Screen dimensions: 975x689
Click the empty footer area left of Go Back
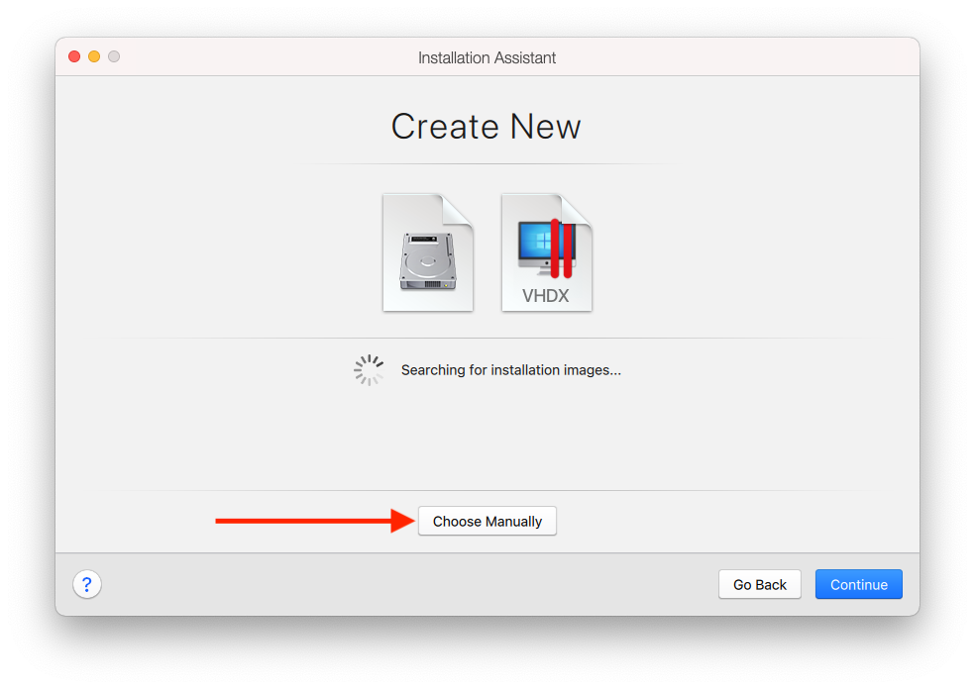point(396,584)
